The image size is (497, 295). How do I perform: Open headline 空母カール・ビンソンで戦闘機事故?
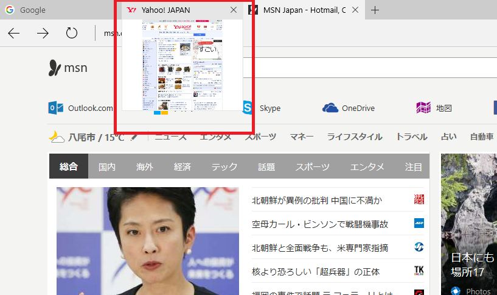[x=320, y=224]
